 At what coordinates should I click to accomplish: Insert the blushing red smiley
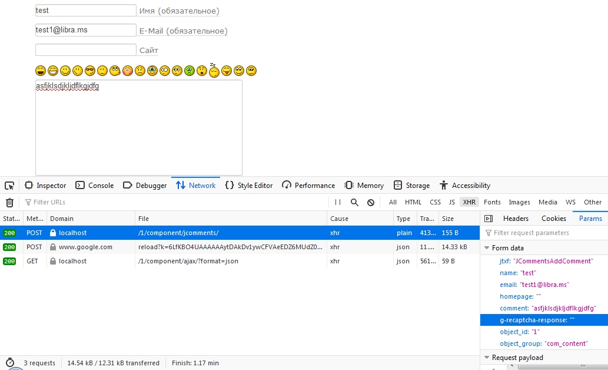tap(127, 71)
